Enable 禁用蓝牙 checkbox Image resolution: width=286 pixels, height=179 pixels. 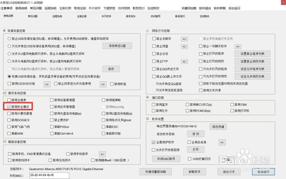(153, 104)
